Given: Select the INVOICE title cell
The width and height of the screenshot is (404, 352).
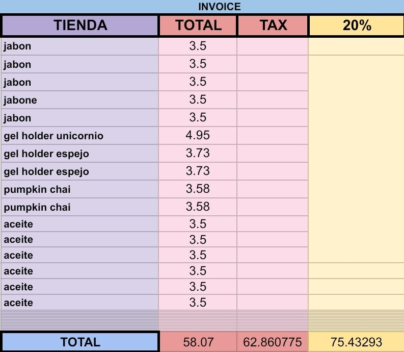Looking at the screenshot, I should 219,7.
